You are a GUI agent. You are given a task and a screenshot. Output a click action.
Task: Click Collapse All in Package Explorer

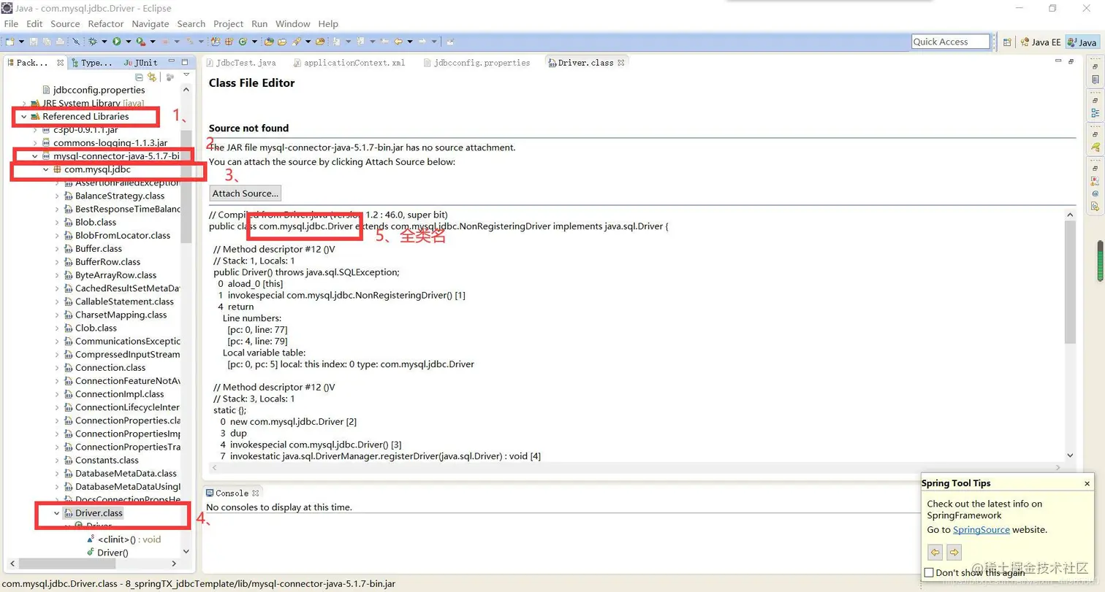coord(139,77)
